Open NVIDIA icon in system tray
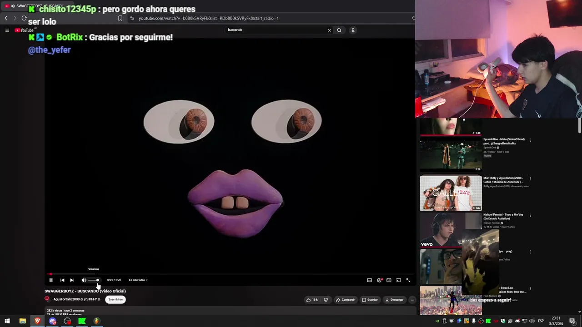Image resolution: width=582 pixels, height=327 pixels. [437, 321]
